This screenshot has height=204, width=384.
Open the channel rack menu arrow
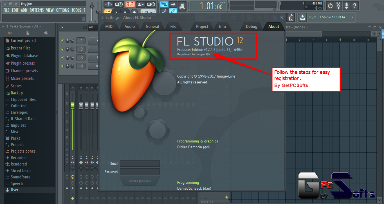click(x=62, y=27)
